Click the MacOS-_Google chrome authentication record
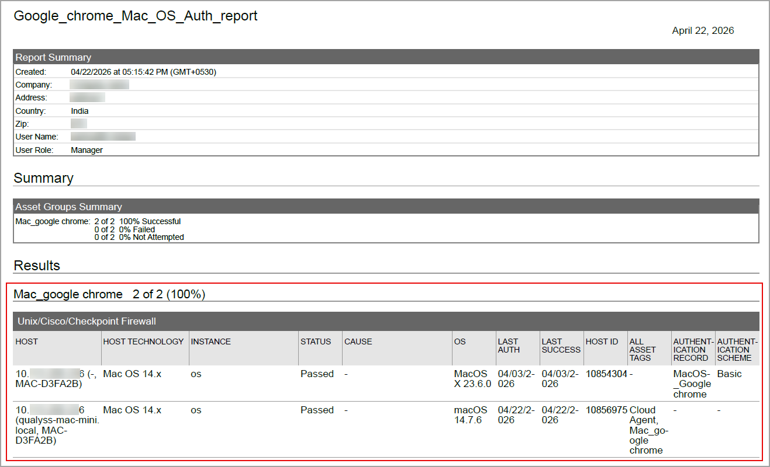770x467 pixels. click(x=692, y=384)
